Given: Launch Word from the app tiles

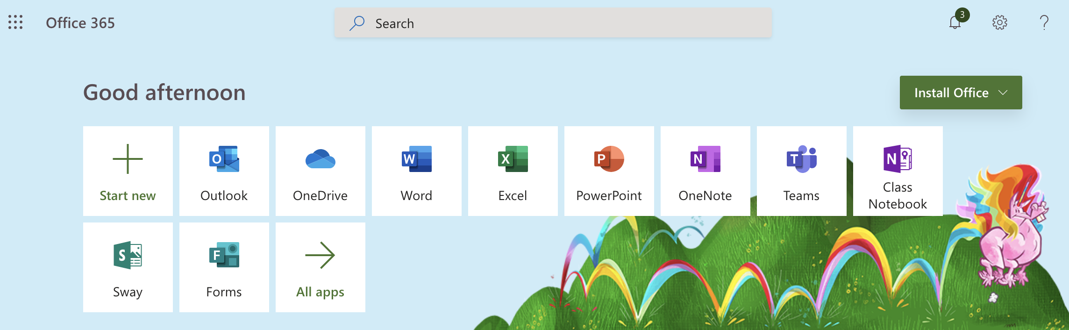Looking at the screenshot, I should (x=417, y=171).
